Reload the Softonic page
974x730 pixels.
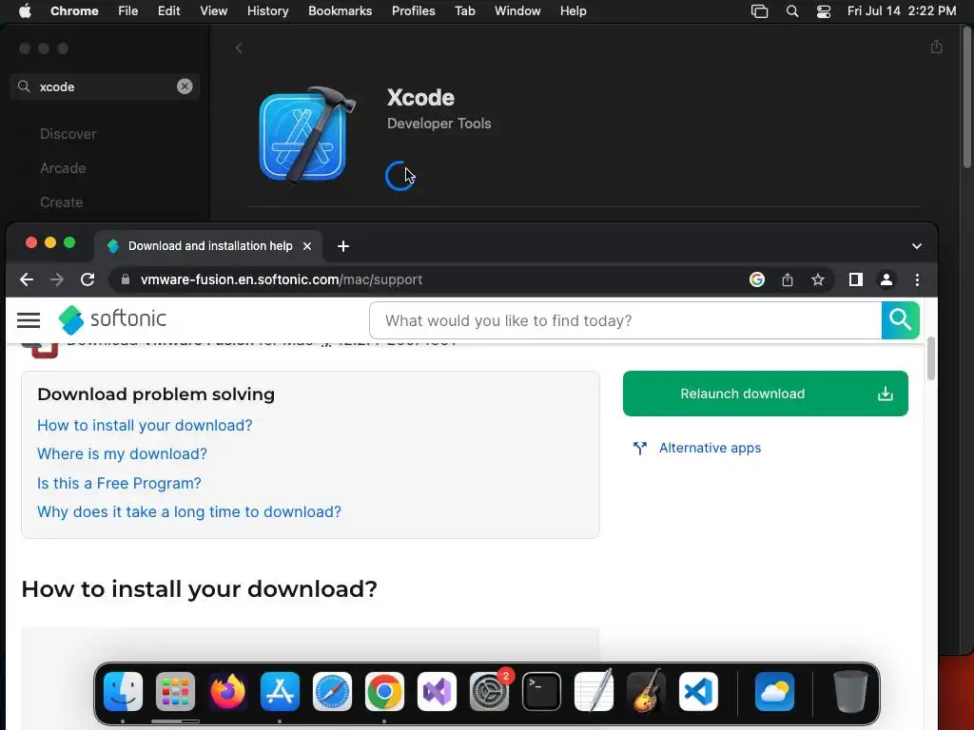[x=88, y=280]
